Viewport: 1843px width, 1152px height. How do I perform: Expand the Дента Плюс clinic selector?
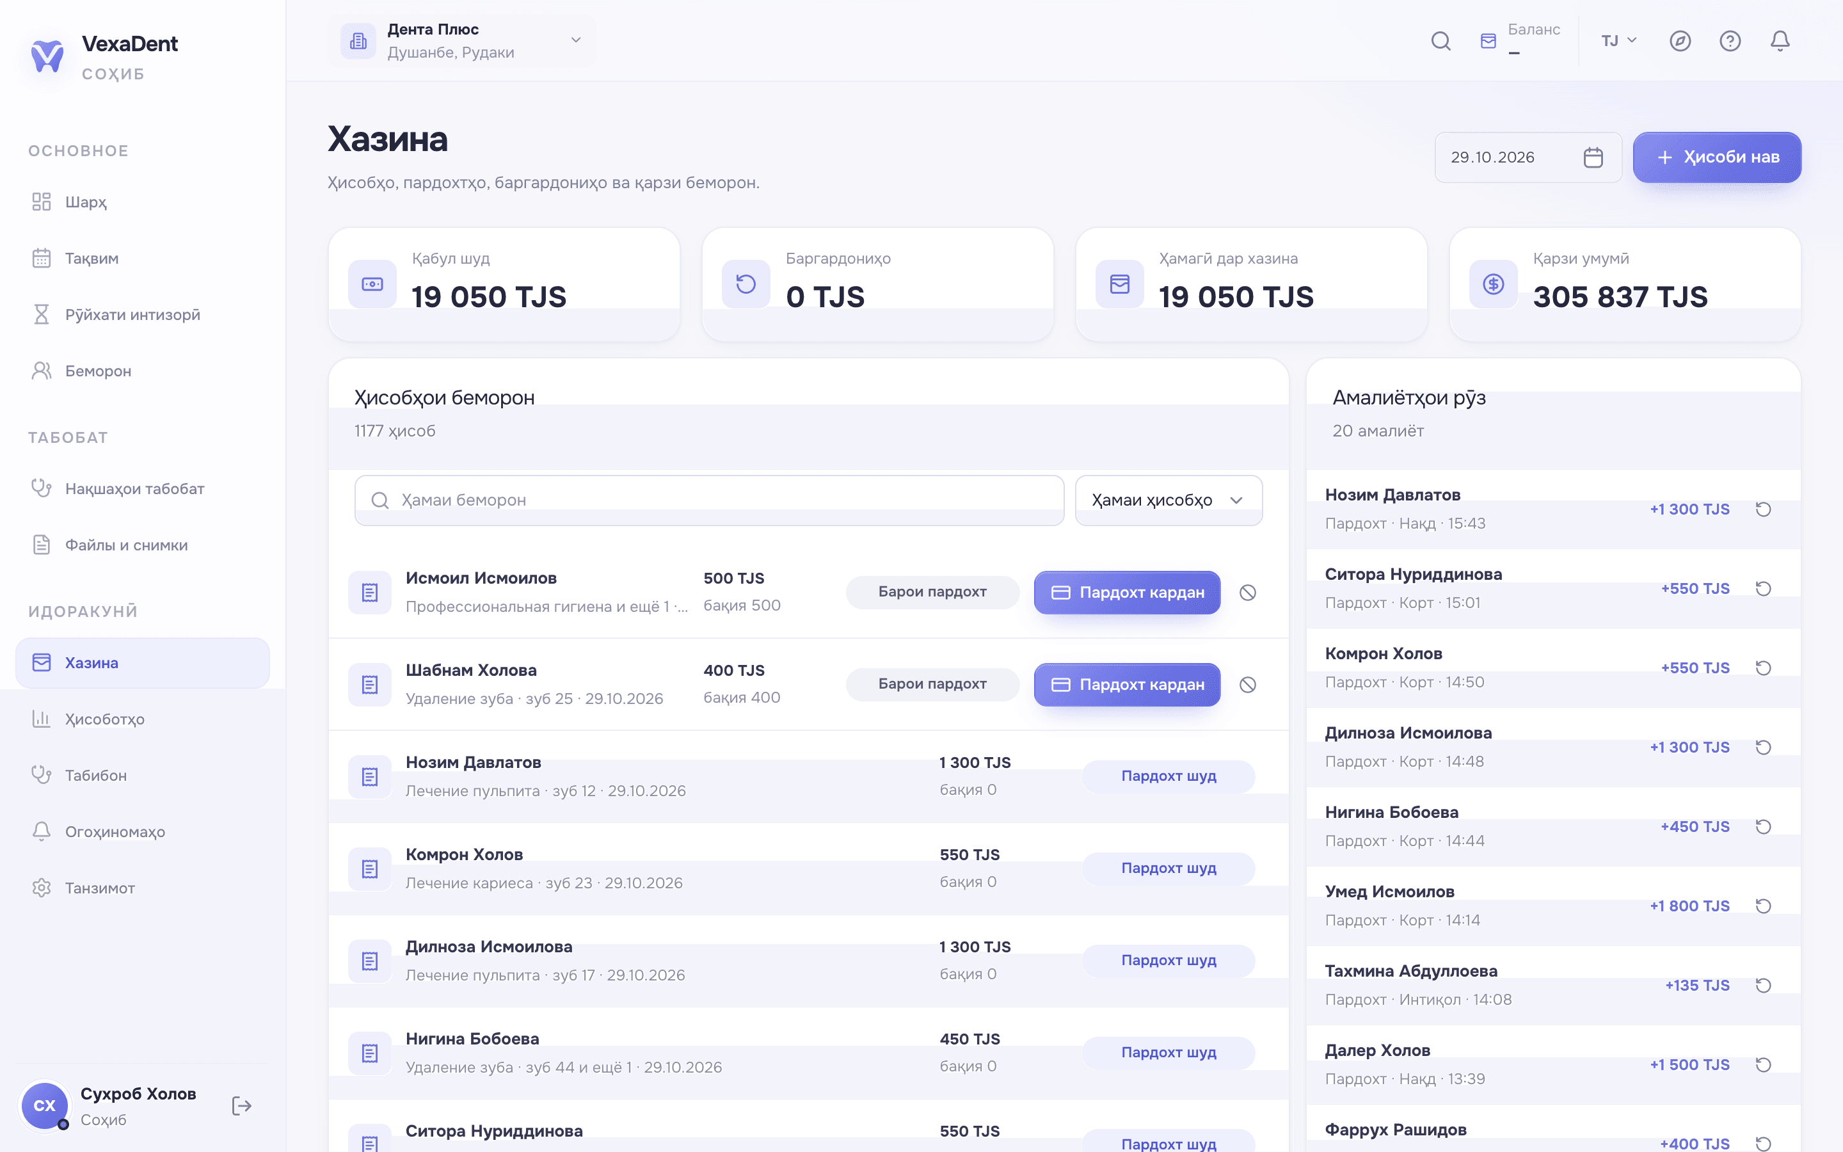(x=461, y=41)
